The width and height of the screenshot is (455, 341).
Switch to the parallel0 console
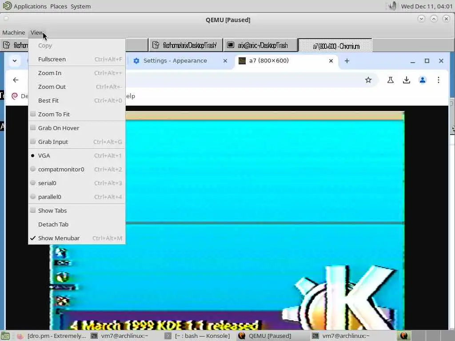77,197
